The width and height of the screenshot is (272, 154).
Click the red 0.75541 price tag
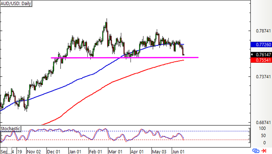(261, 60)
